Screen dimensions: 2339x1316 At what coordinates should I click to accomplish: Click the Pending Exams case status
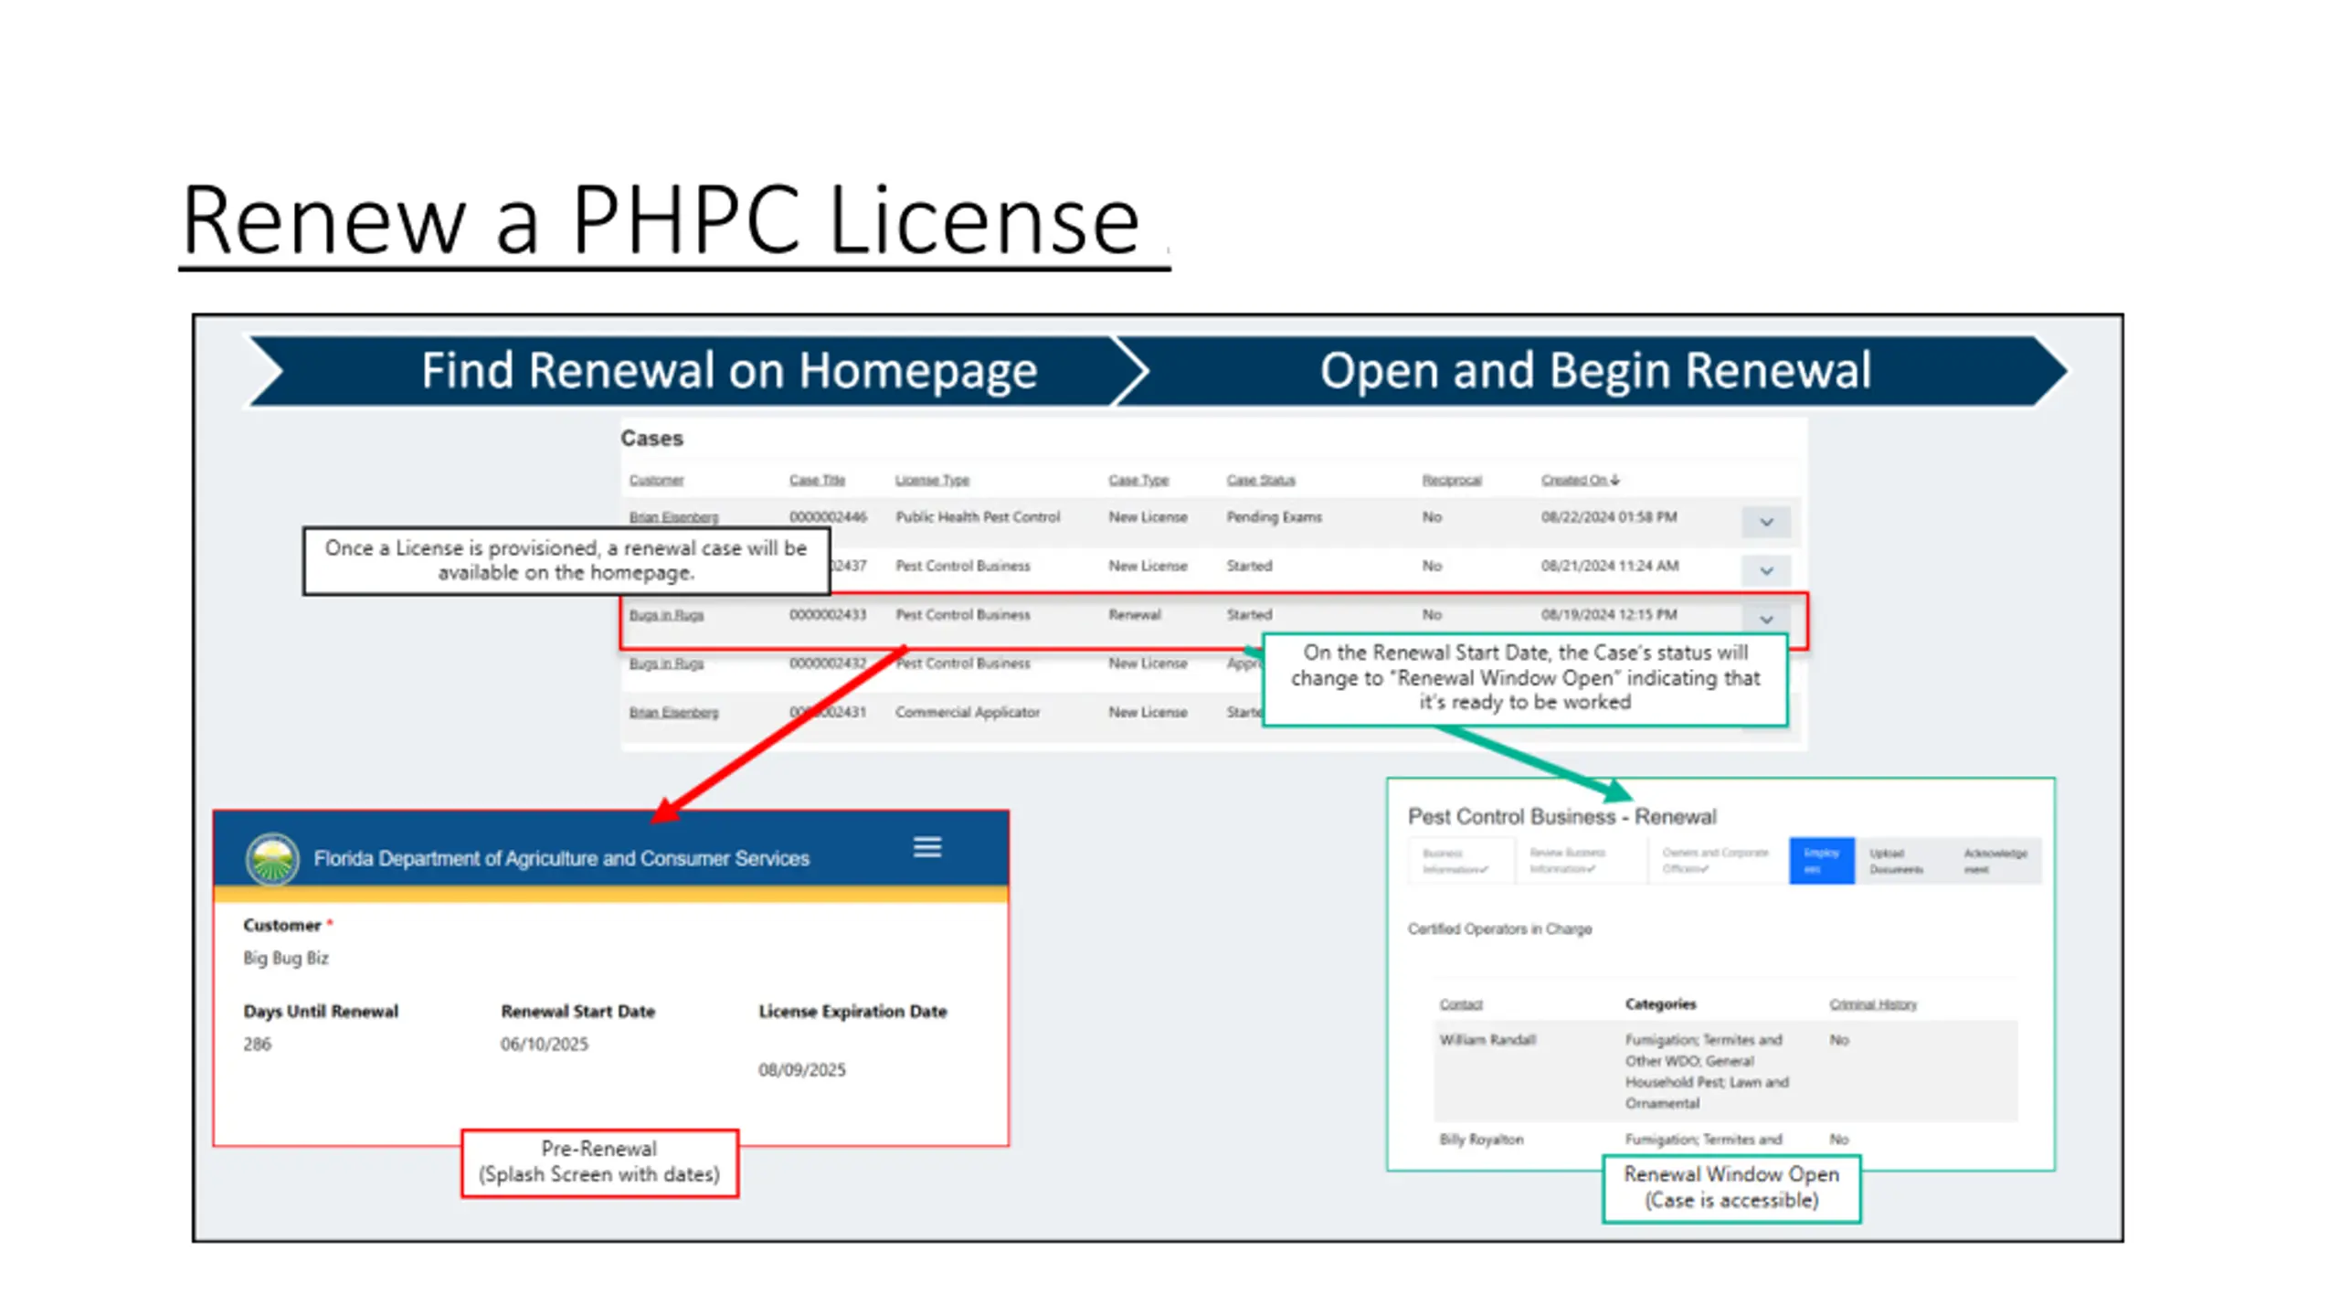pos(1274,517)
